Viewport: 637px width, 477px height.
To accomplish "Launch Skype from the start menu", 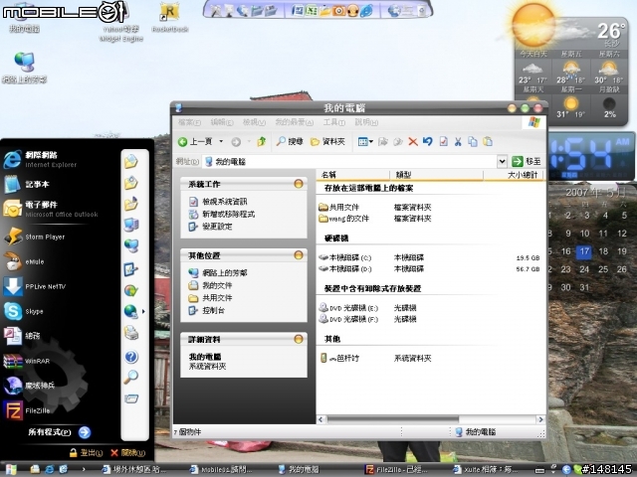I will pos(24,311).
